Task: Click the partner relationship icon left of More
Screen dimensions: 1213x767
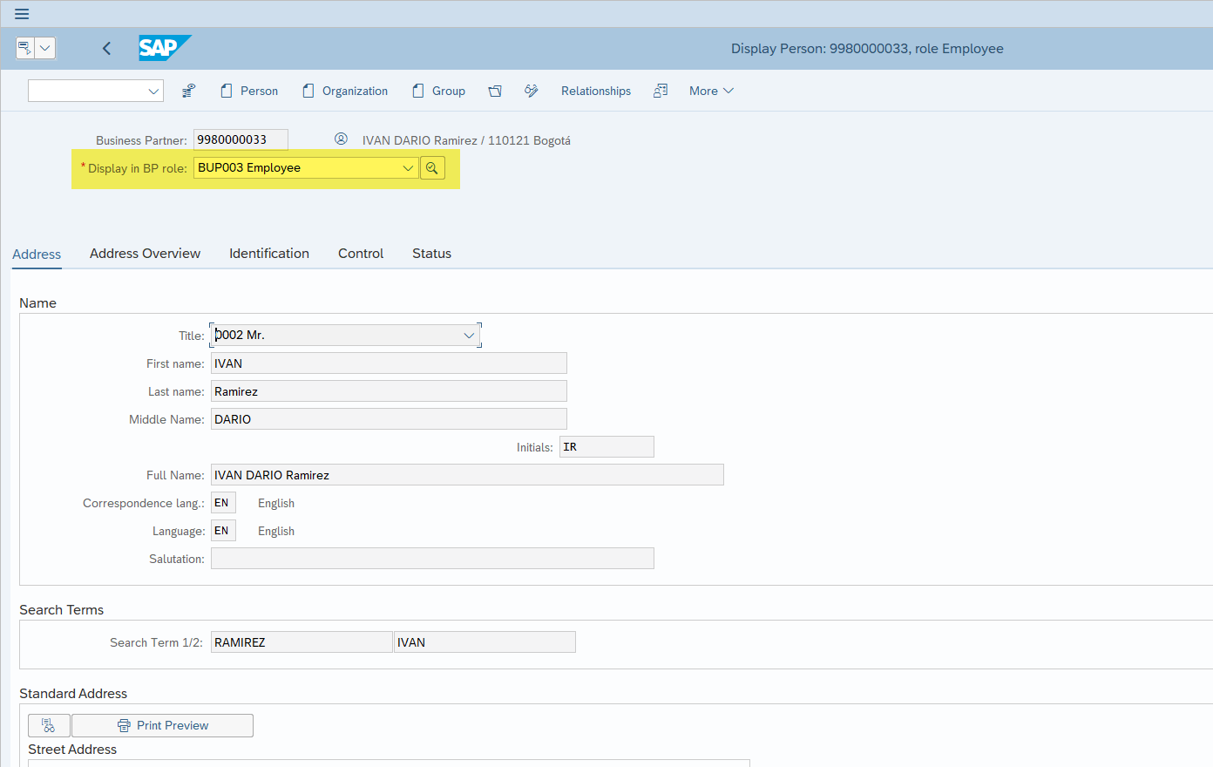Action: pyautogui.click(x=661, y=90)
